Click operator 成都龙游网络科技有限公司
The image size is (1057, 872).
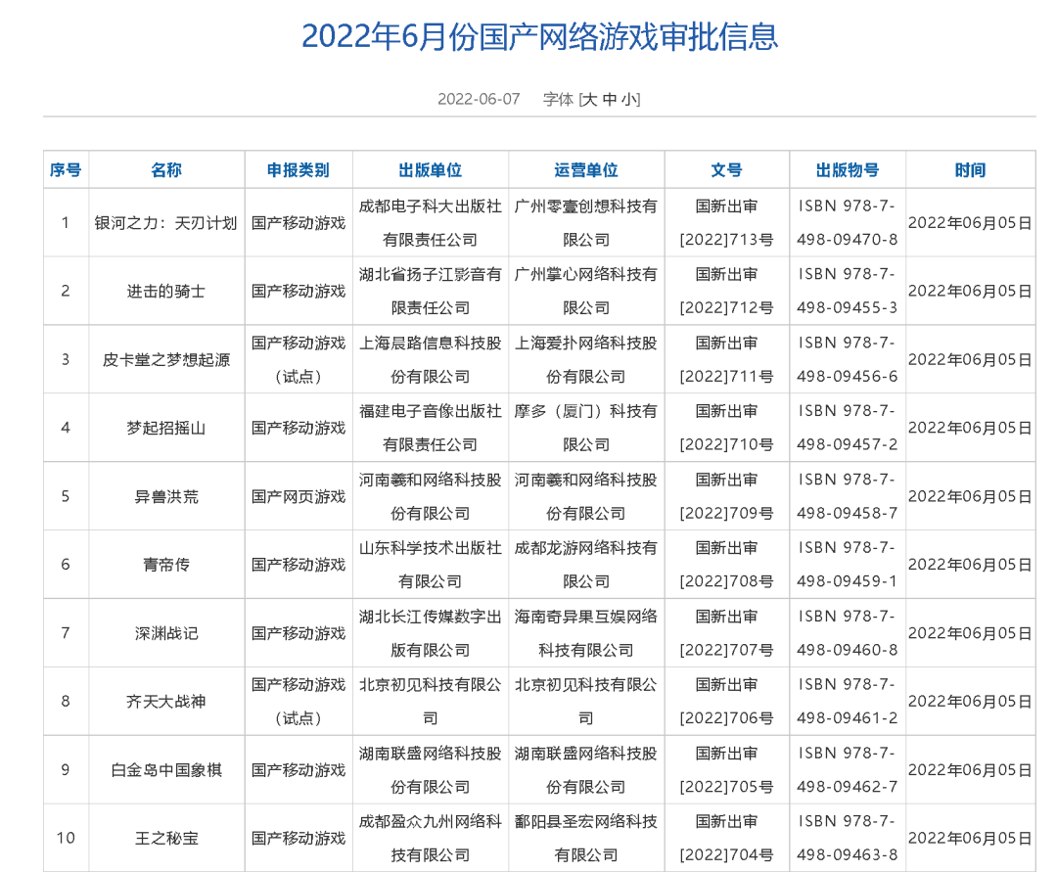(x=586, y=565)
